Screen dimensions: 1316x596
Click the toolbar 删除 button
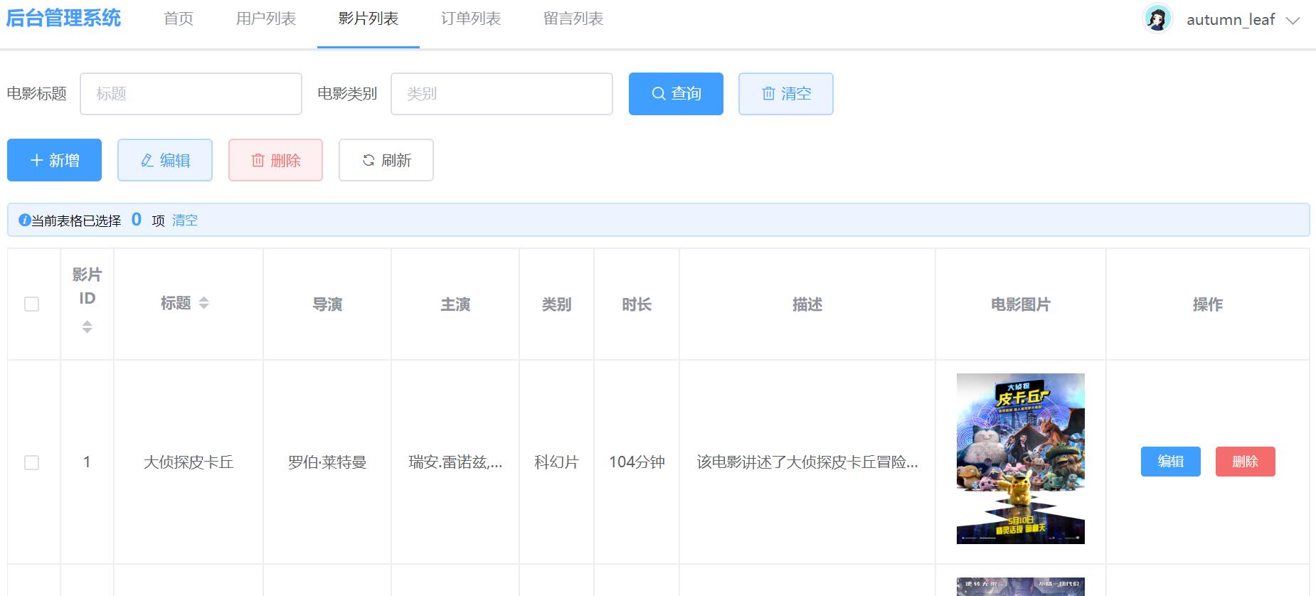coord(275,160)
